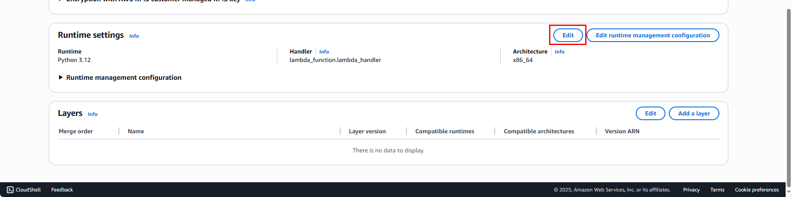Screen dimensions: 792x197
Task: Open the Privacy footer link
Action: point(691,190)
